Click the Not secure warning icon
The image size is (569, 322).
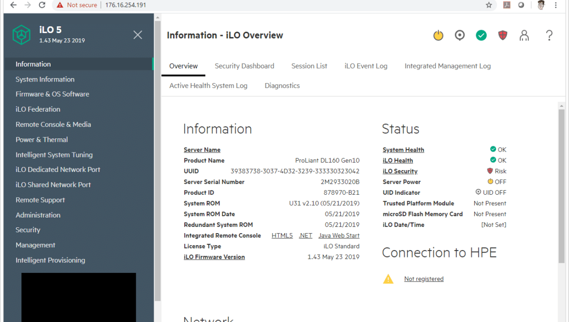(60, 5)
